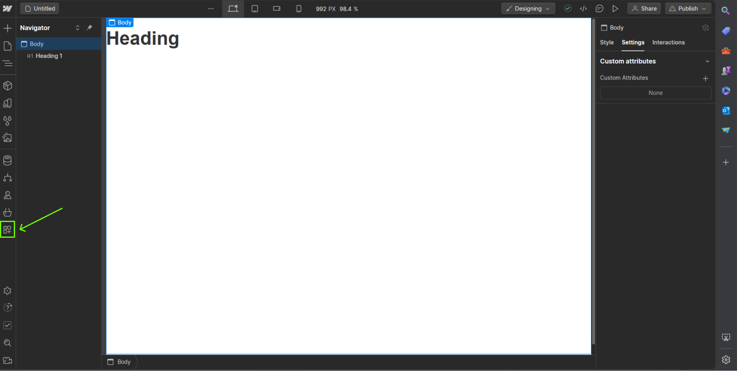Open the code export icon
The height and width of the screenshot is (371, 737).
coord(583,9)
